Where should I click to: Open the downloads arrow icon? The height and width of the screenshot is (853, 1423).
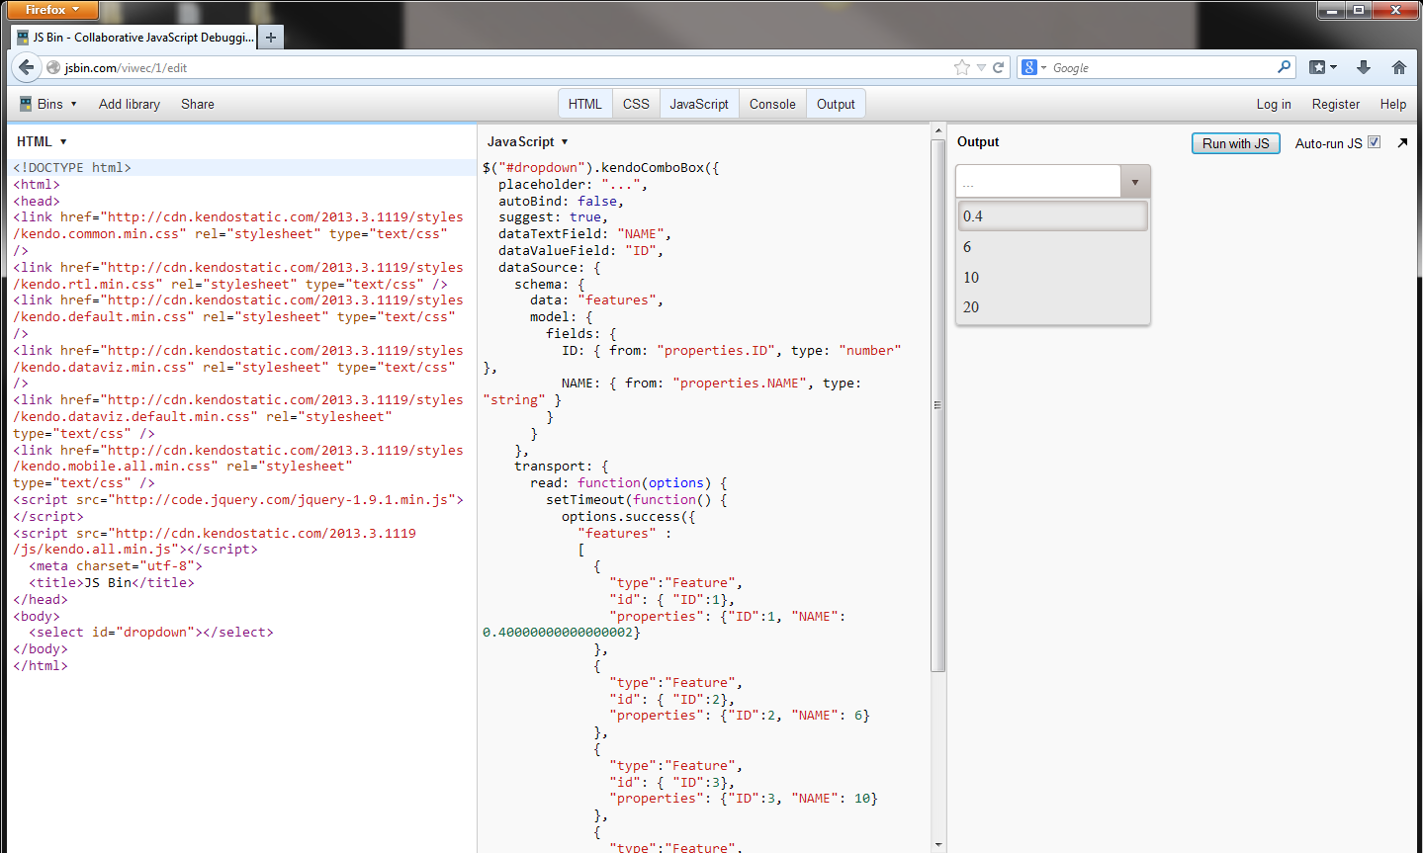click(1364, 67)
